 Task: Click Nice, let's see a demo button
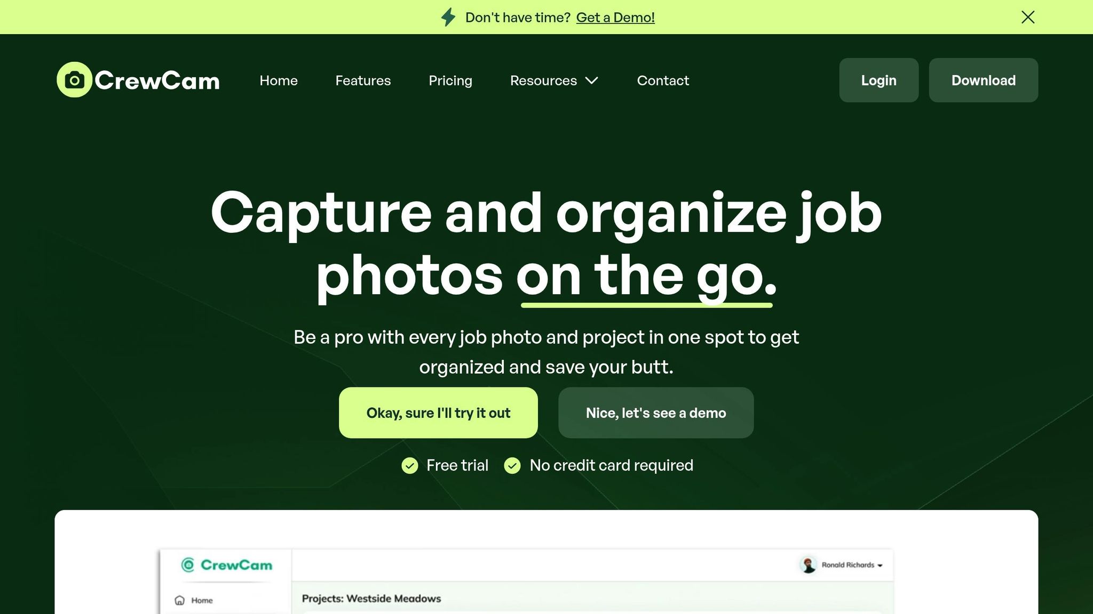656,413
